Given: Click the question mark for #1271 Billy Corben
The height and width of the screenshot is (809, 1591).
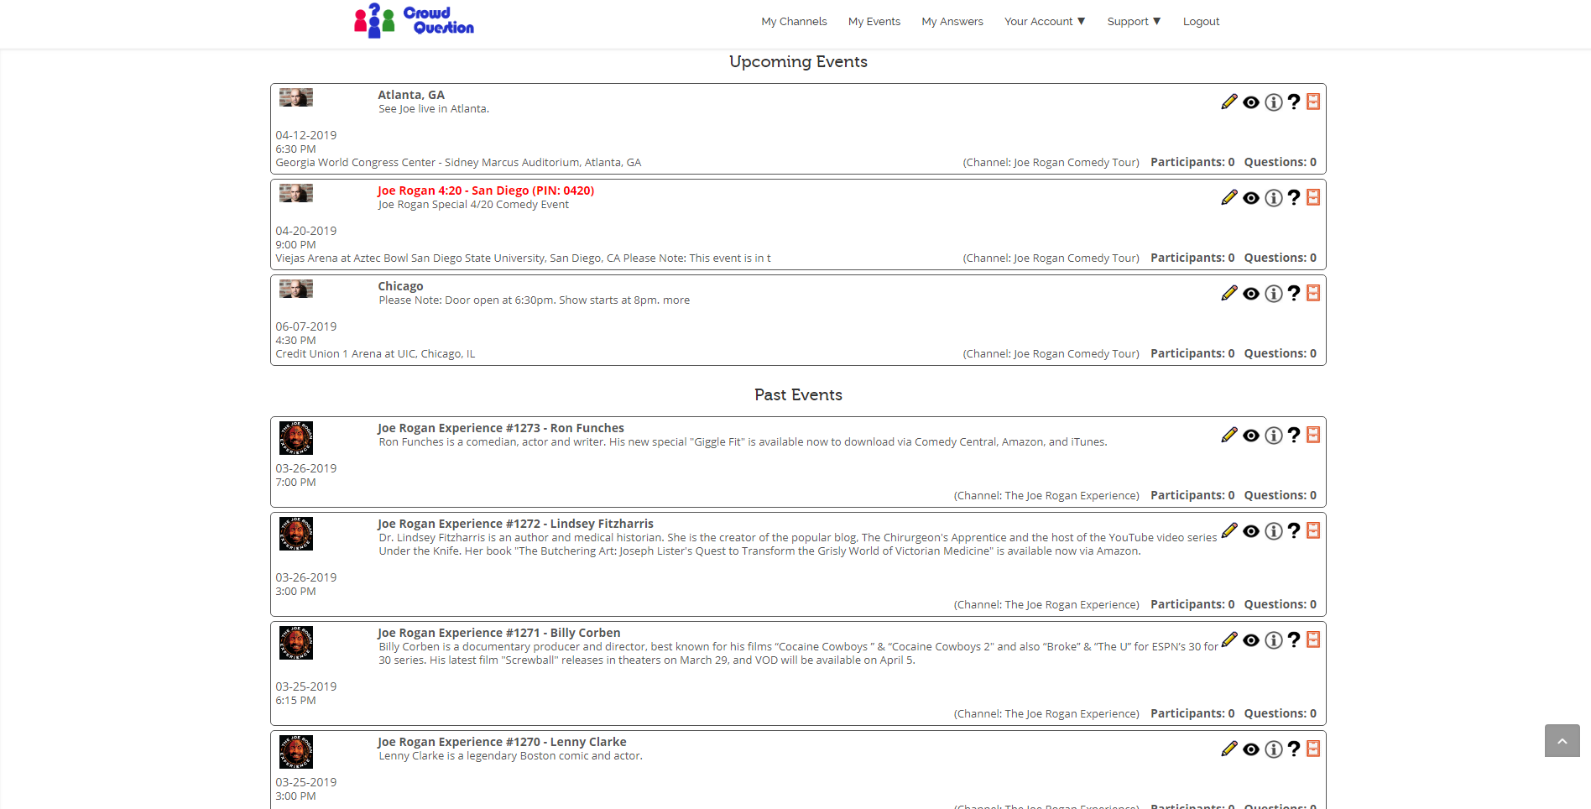Looking at the screenshot, I should pyautogui.click(x=1294, y=639).
